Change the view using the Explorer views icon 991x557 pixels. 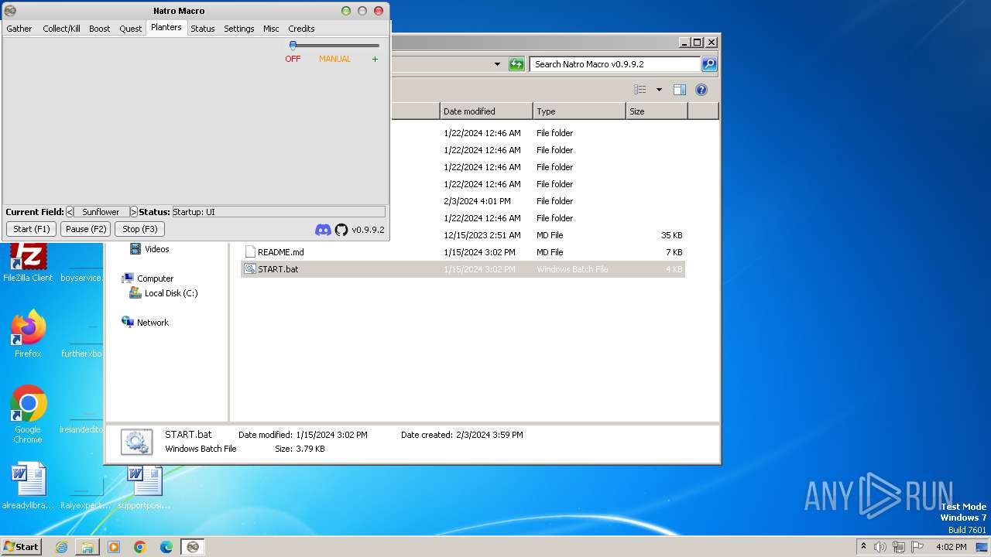[x=640, y=90]
